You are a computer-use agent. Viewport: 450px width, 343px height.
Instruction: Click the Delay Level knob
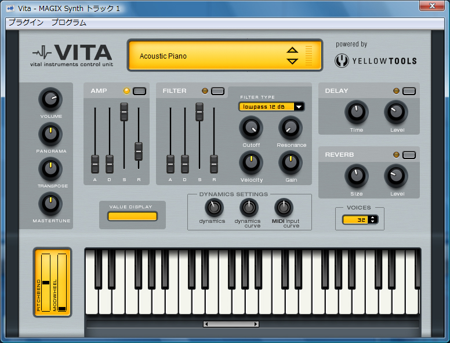coord(396,112)
